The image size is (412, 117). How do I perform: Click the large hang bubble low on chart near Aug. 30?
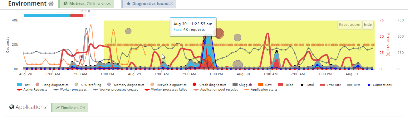click(x=238, y=65)
